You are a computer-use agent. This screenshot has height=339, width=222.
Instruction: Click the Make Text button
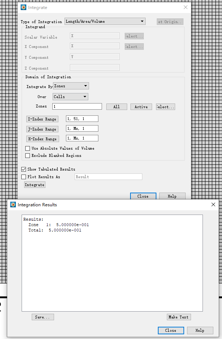pyautogui.click(x=179, y=317)
